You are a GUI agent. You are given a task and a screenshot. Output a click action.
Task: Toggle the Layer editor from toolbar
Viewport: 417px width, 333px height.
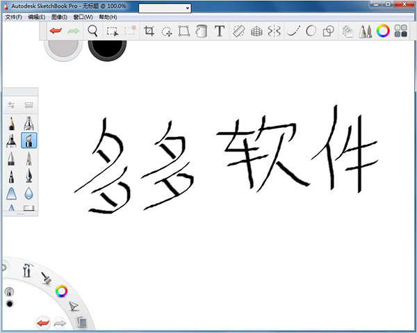pos(347,31)
